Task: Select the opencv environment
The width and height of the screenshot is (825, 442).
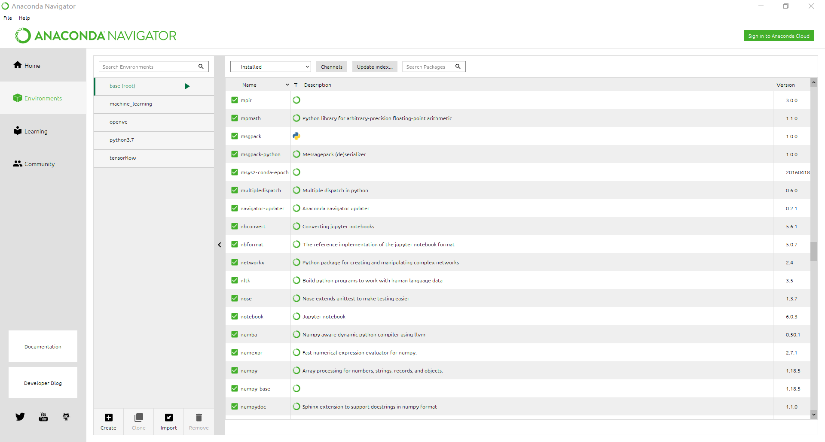Action: pos(154,122)
